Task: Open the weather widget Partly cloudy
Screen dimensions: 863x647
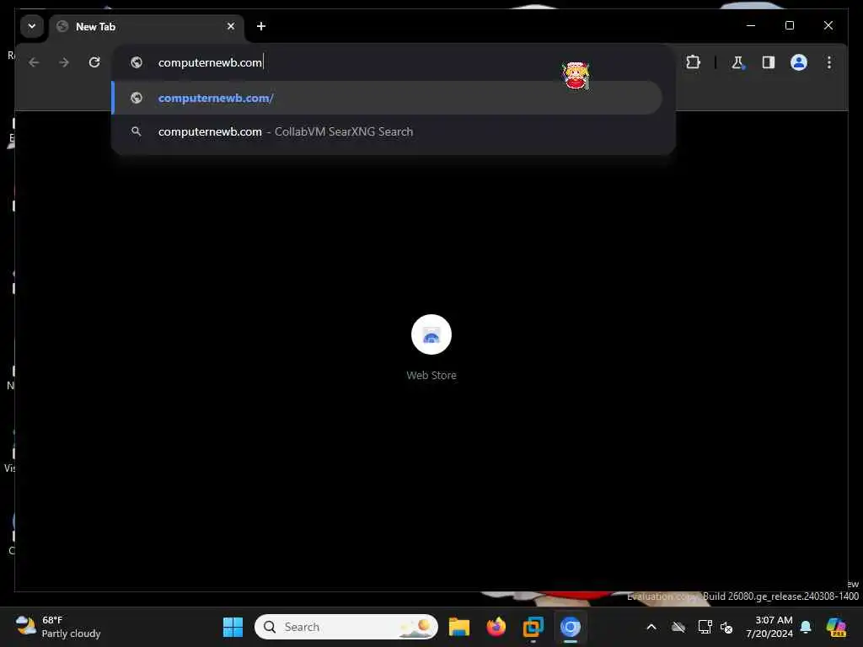Action: click(58, 627)
